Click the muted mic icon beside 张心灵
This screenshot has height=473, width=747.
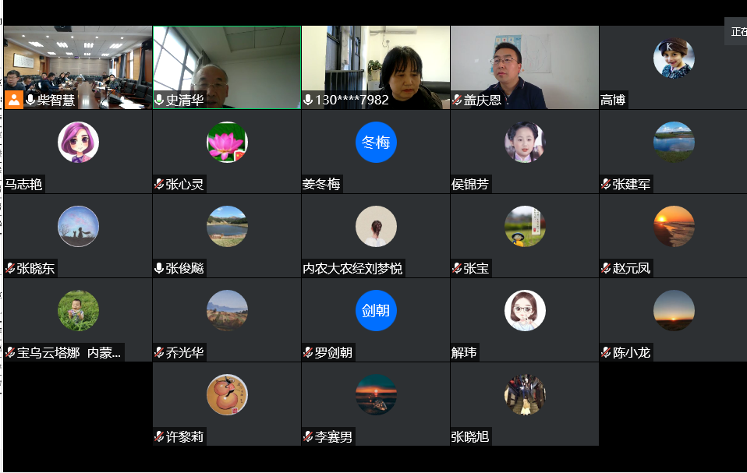pos(159,184)
